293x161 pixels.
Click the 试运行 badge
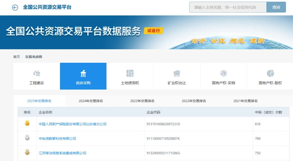click(x=153, y=31)
